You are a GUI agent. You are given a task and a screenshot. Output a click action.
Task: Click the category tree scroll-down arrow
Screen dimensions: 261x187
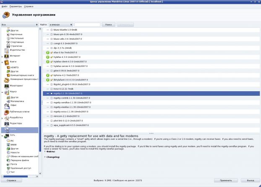point(40,174)
